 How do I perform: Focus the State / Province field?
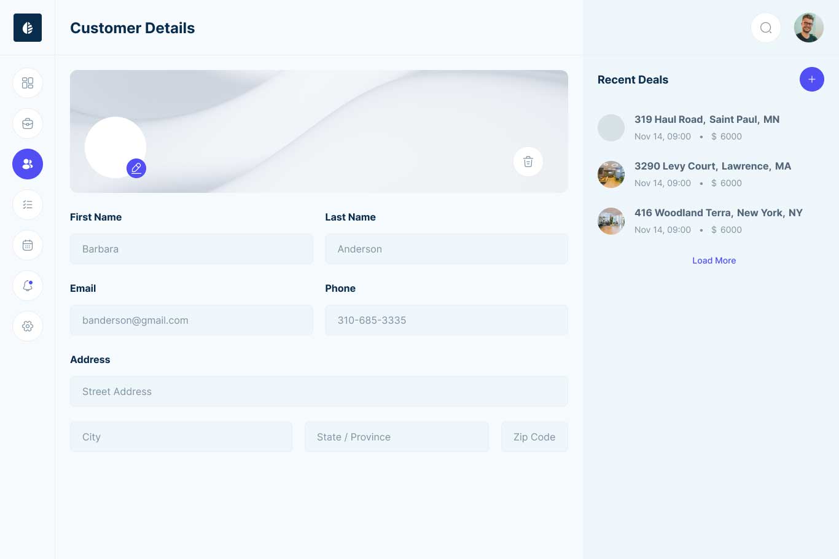tap(397, 437)
